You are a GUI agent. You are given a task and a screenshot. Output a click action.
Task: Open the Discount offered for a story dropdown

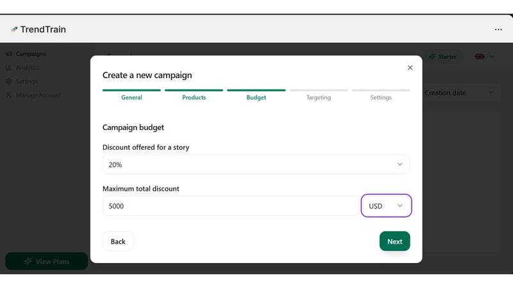[256, 164]
